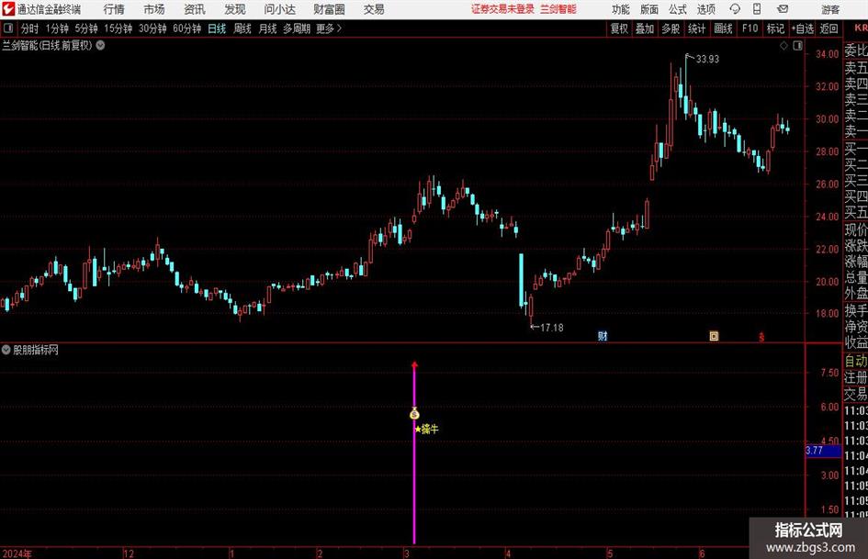Click the 自动 label in side panel
Image resolution: width=868 pixels, height=559 pixels.
pos(856,362)
